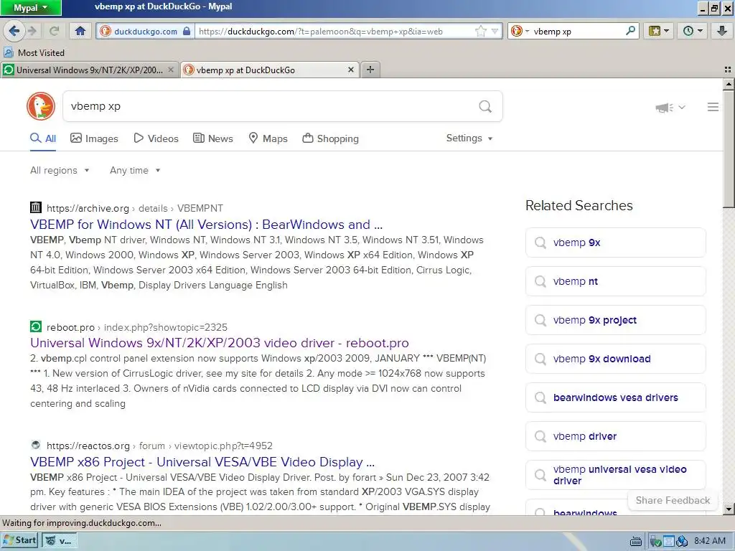Click the keyboard icon in system tray
Image resolution: width=735 pixels, height=551 pixels.
636,541
